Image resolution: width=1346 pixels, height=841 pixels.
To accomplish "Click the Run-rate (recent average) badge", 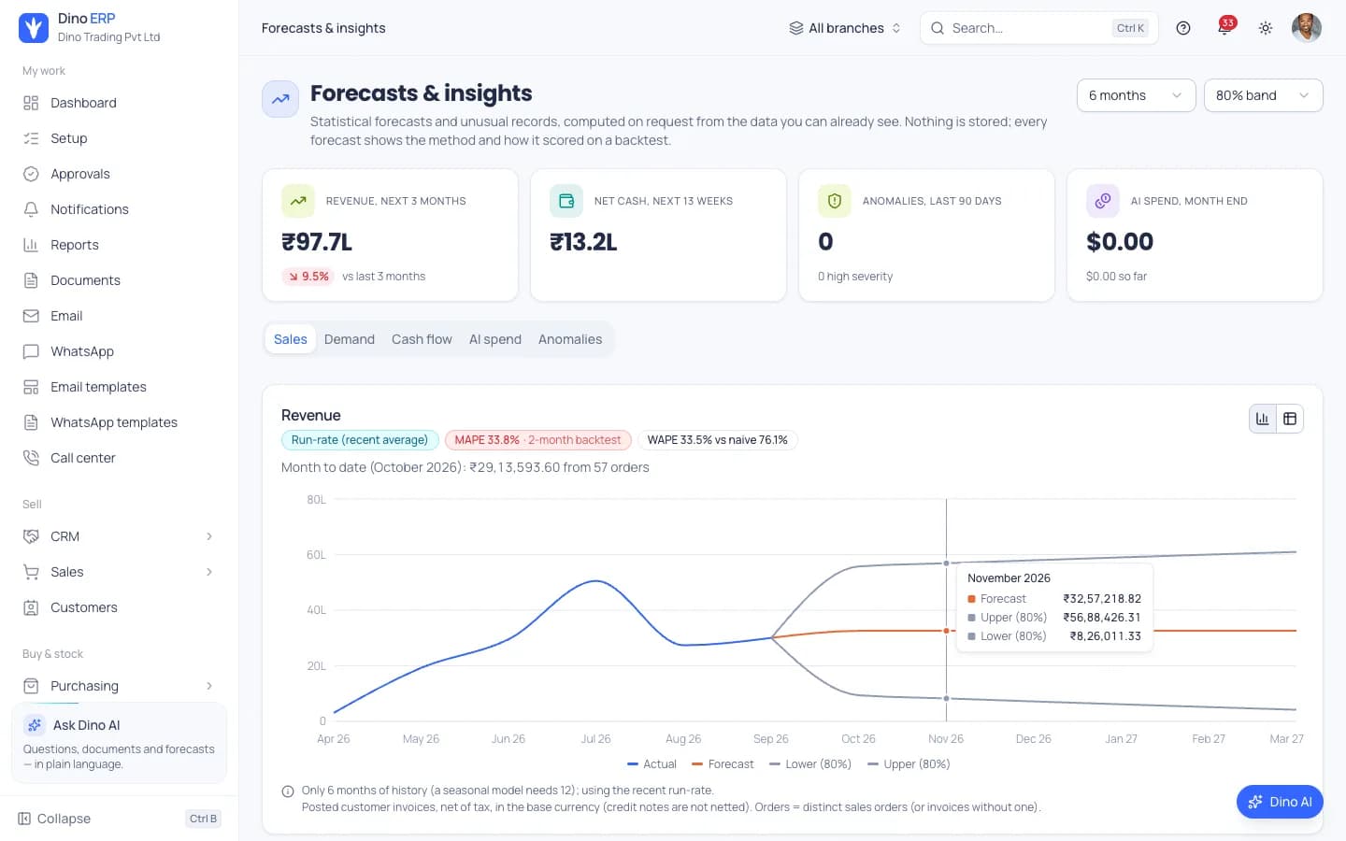I will coord(360,440).
